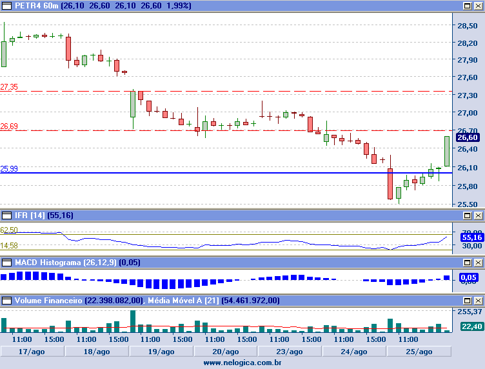
Task: Select the 19/ago date segment
Action: (161, 352)
